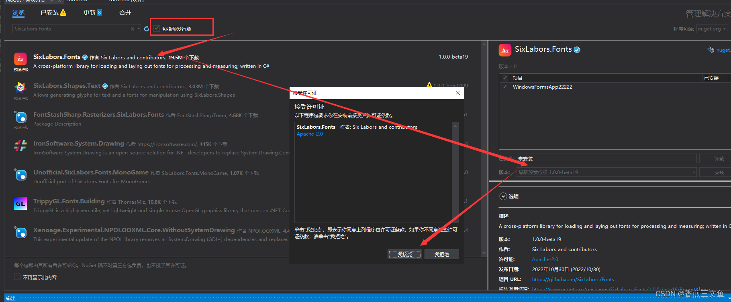Click the 未安装 installed field
The width and height of the screenshot is (731, 302).
(606, 159)
